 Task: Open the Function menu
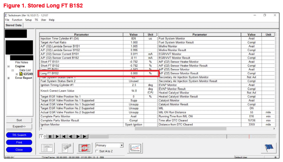[x=17, y=20]
